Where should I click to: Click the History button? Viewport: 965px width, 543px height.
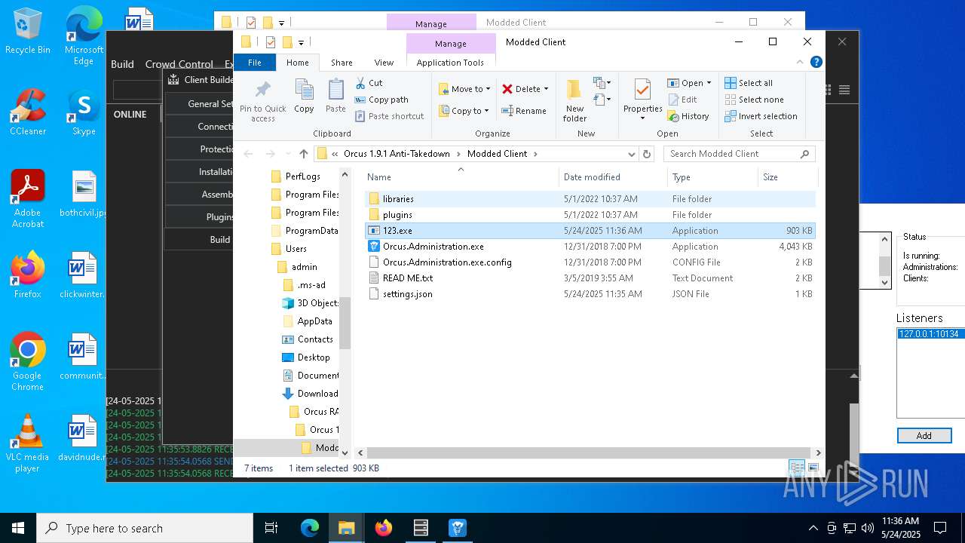688,116
